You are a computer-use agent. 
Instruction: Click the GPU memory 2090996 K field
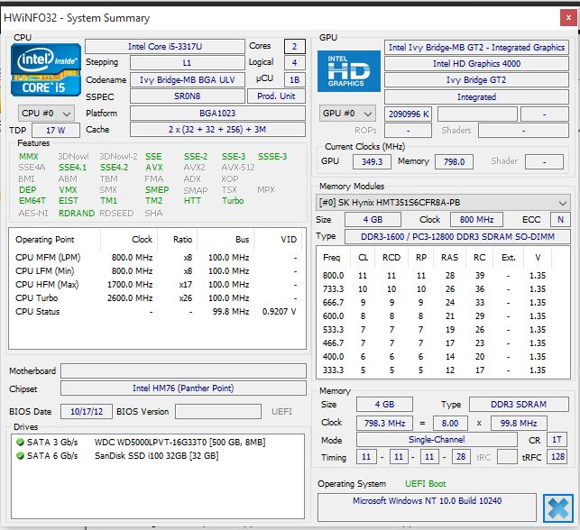pyautogui.click(x=409, y=114)
